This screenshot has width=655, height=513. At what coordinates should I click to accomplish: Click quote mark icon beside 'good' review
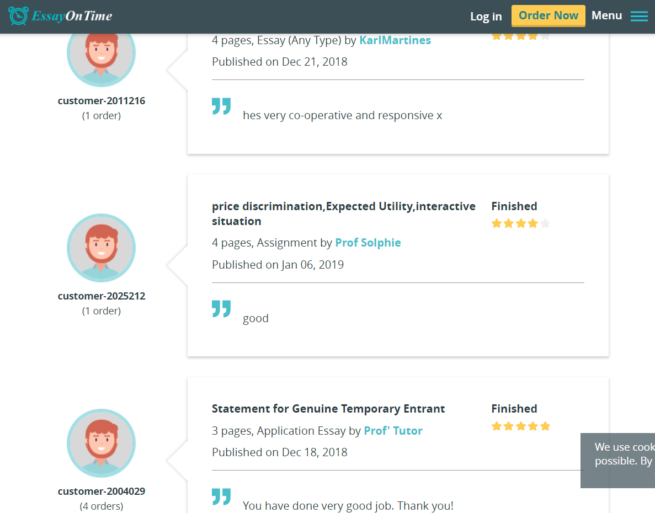[x=221, y=309]
